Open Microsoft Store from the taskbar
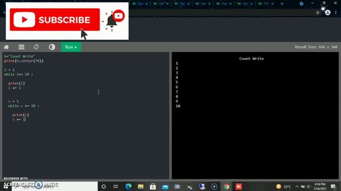Viewport: 341px width, 191px height. pos(153,186)
